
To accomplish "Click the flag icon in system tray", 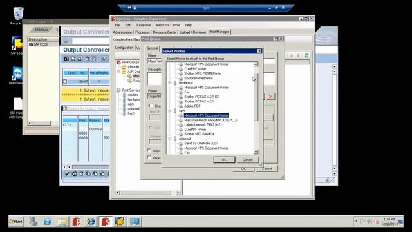I will tap(362, 222).
